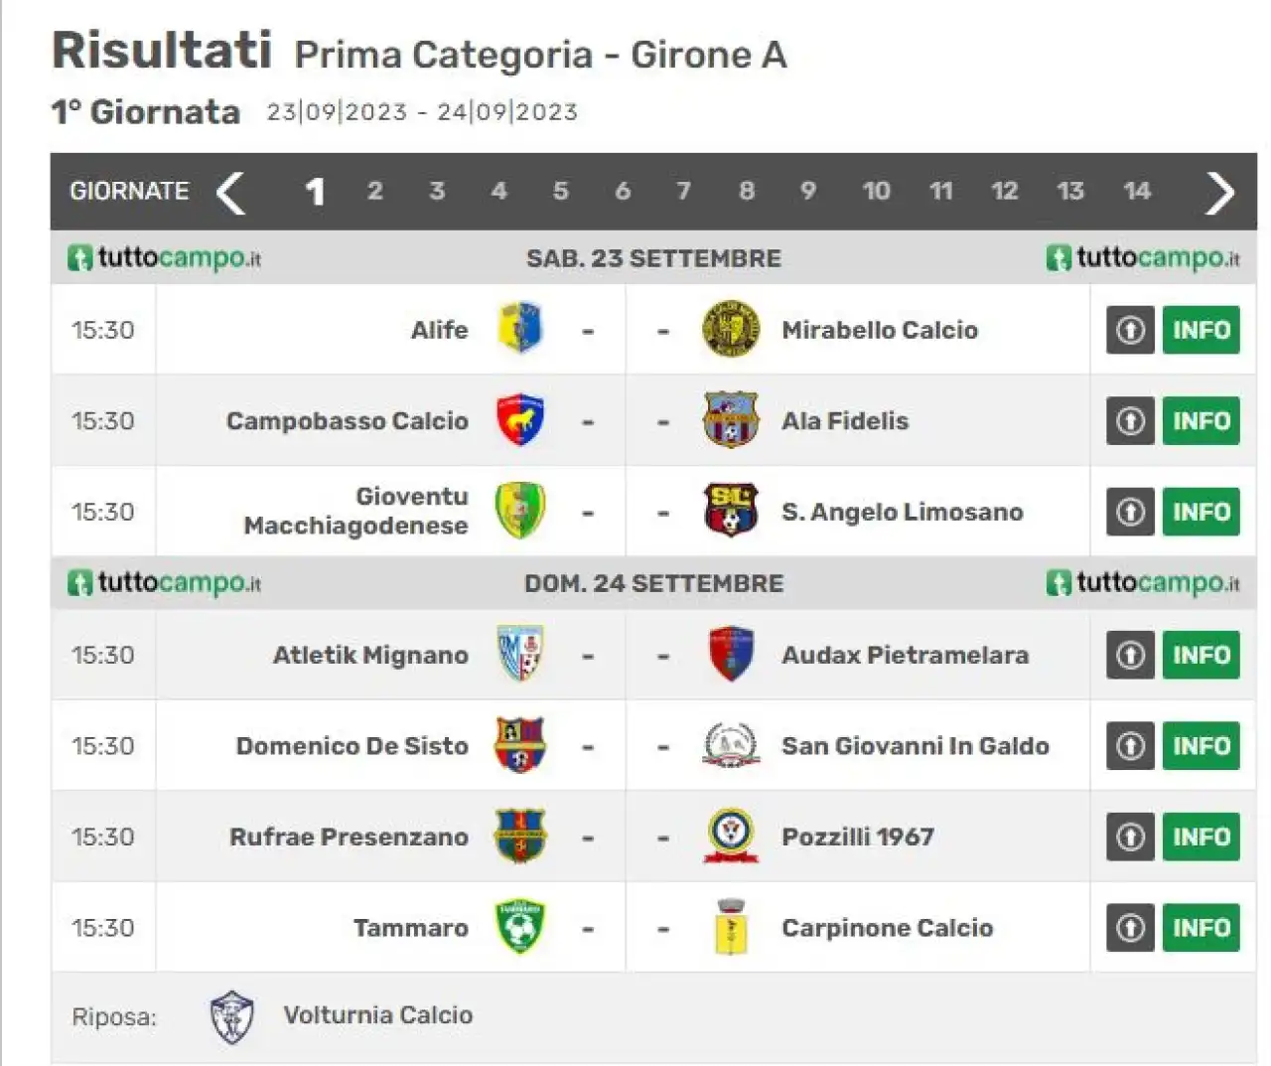The width and height of the screenshot is (1271, 1066).
Task: Select giornata 2 in the round bar
Action: 374,191
